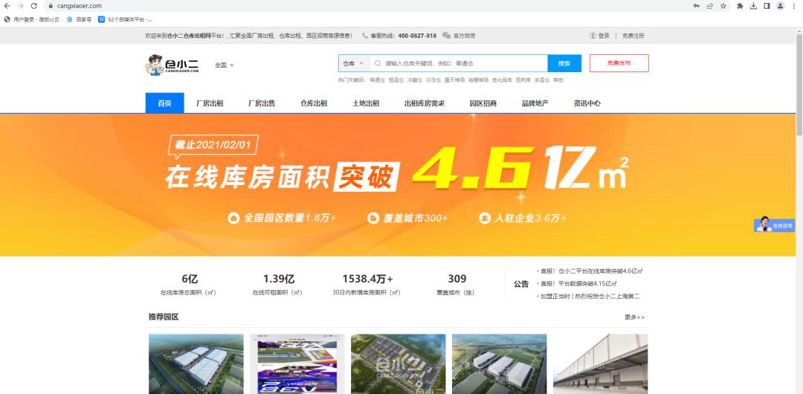Click the share page icon in address bar

click(710, 6)
